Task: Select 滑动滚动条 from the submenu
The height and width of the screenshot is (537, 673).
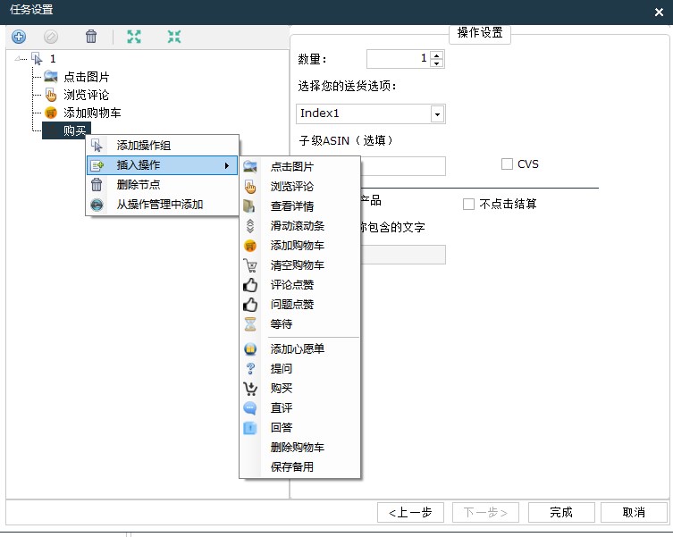Action: point(299,226)
